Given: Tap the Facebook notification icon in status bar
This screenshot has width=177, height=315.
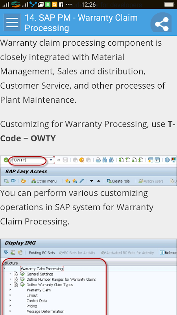Looking at the screenshot, I should tap(61, 4).
